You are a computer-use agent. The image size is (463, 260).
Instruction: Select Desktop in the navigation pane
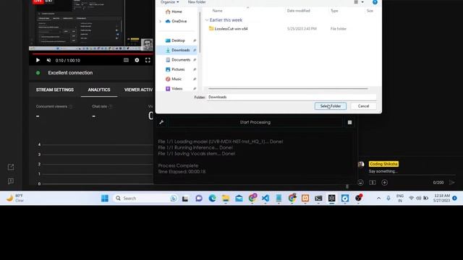178,40
